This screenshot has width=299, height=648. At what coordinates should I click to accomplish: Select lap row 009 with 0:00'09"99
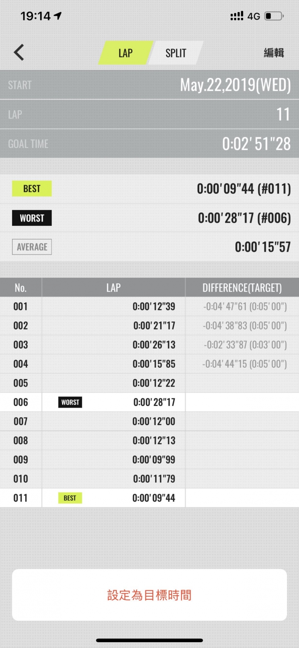click(149, 460)
